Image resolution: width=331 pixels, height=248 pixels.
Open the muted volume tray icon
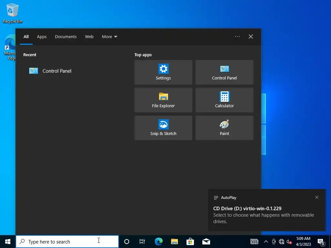(289, 242)
